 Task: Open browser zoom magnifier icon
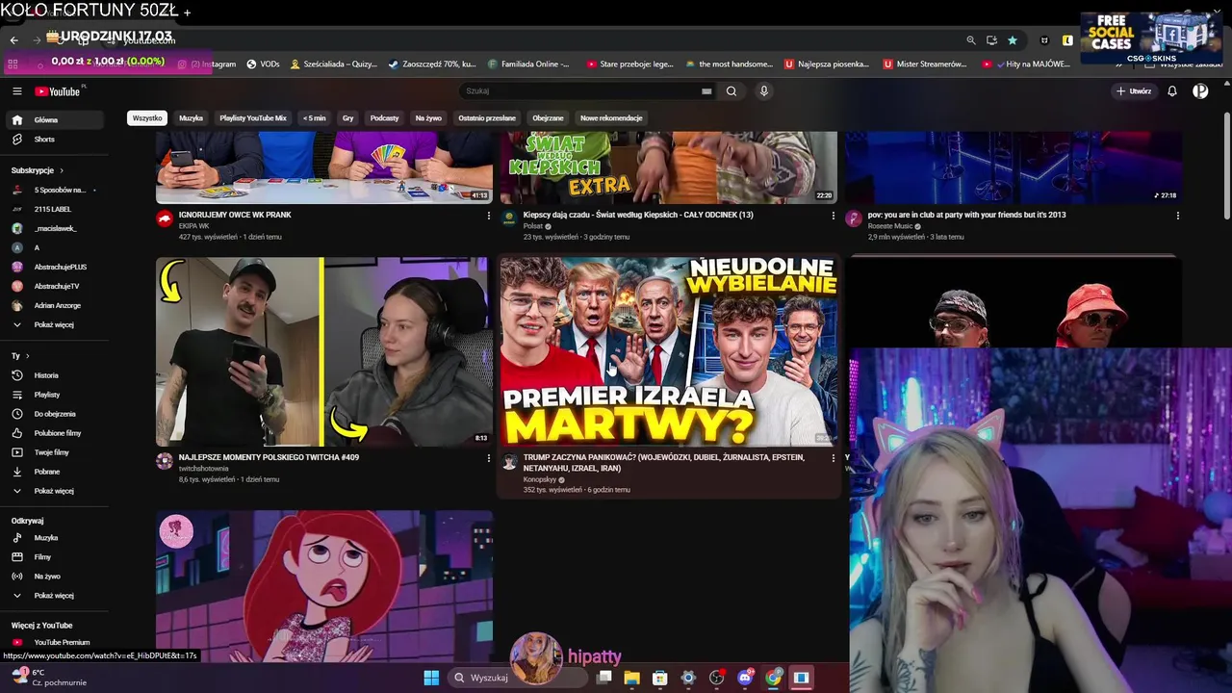tap(971, 40)
